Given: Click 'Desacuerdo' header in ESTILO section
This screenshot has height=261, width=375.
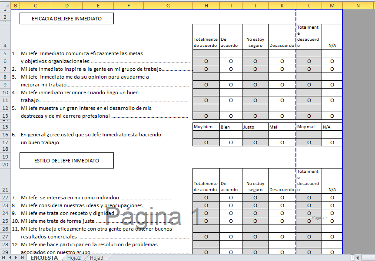Looking at the screenshot, I should pos(282,181).
